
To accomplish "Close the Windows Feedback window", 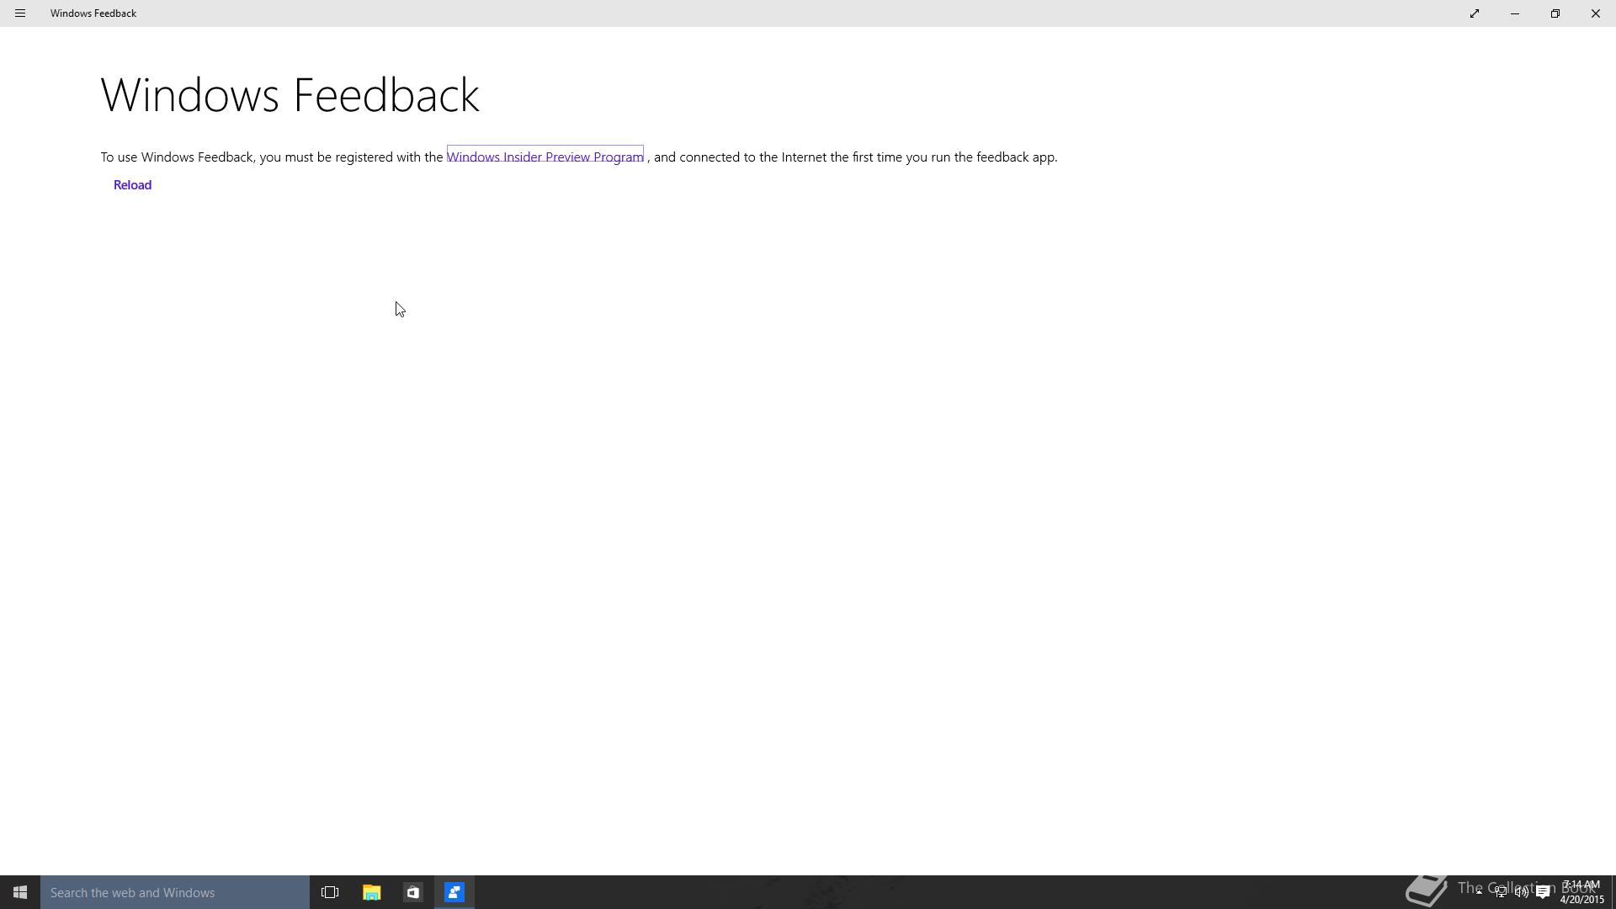I will tap(1596, 13).
